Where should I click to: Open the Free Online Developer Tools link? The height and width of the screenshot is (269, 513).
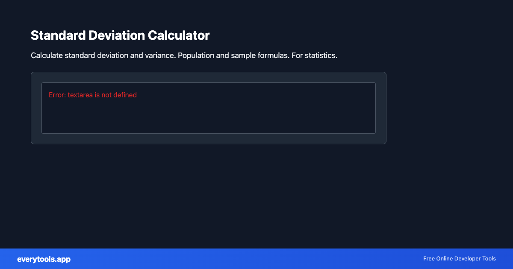pyautogui.click(x=459, y=259)
